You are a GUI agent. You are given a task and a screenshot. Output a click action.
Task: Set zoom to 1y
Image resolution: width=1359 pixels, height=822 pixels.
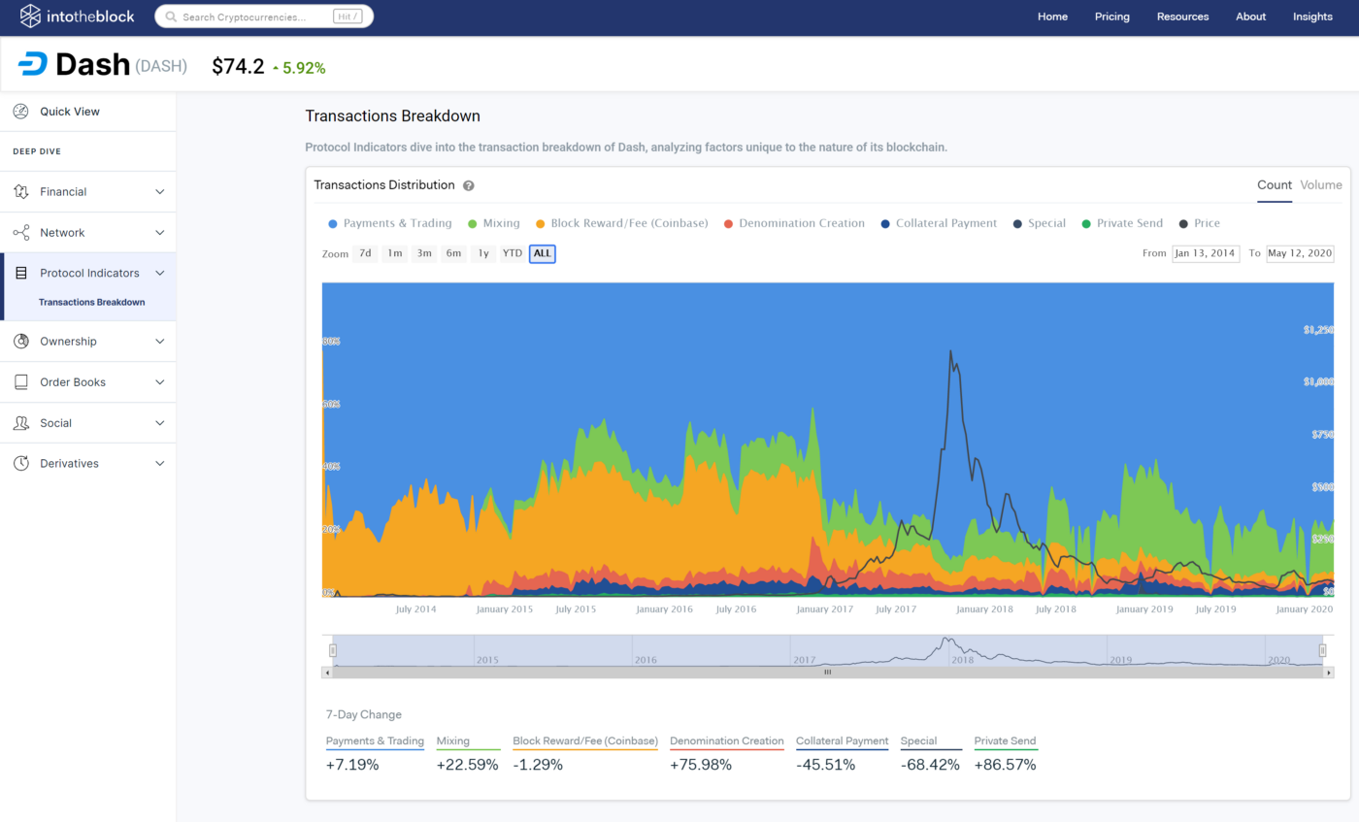(482, 253)
